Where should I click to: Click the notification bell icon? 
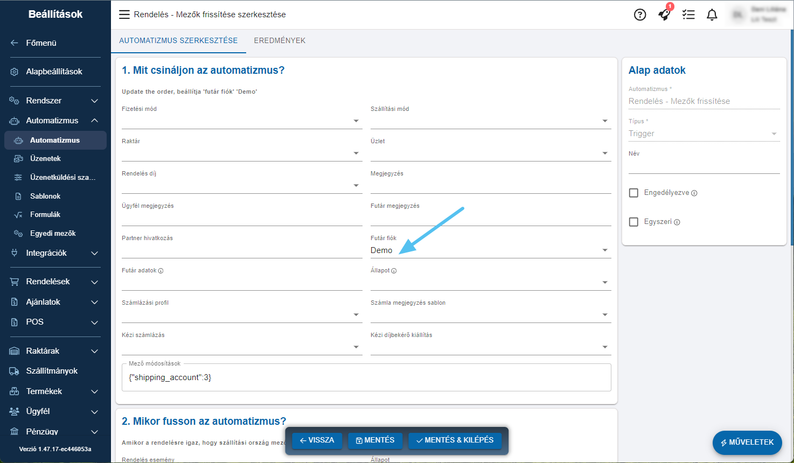712,15
